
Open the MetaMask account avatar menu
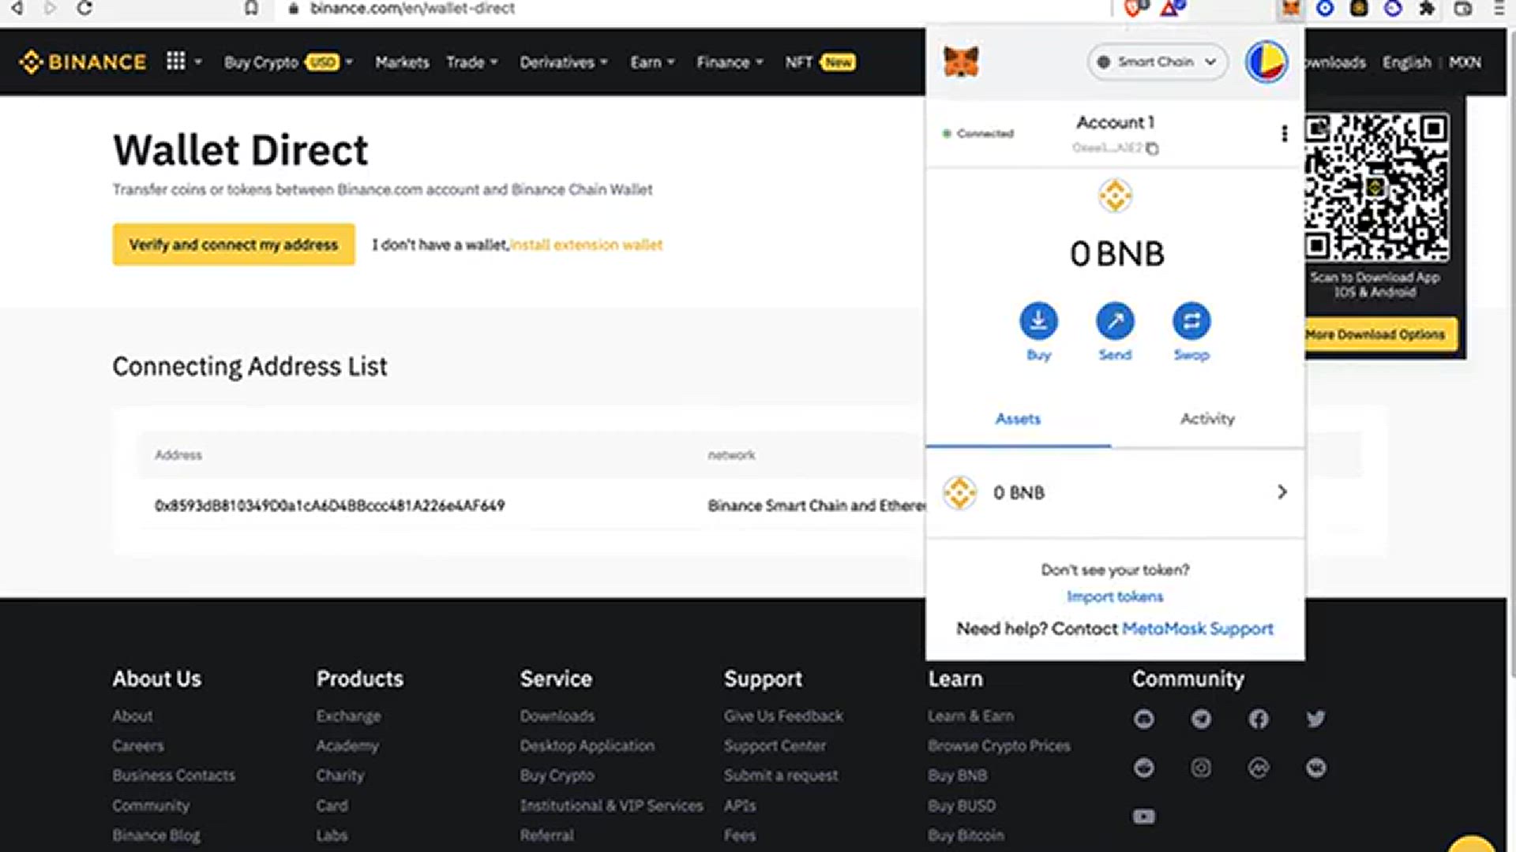1266,62
